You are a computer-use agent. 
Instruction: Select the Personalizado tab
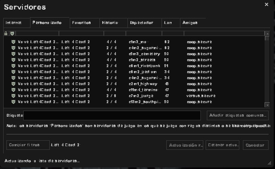[x=50, y=23]
